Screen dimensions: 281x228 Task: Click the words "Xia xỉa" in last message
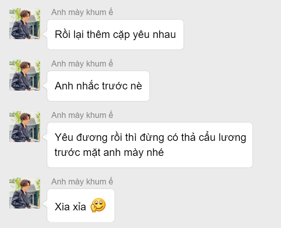70,207
